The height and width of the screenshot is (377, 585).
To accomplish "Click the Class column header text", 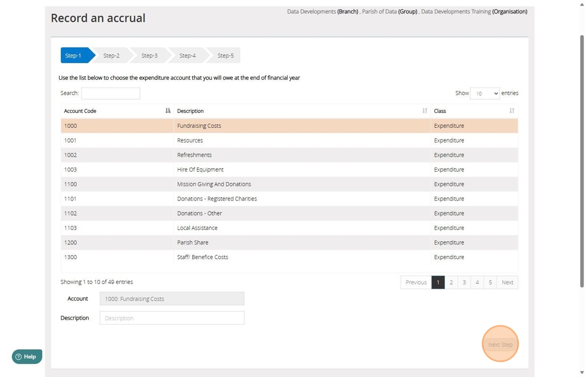I will [x=440, y=111].
